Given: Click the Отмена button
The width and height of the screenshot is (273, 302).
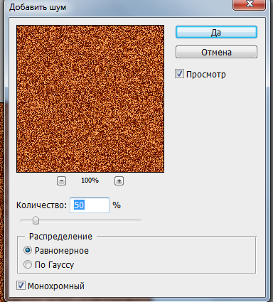Looking at the screenshot, I should (216, 52).
